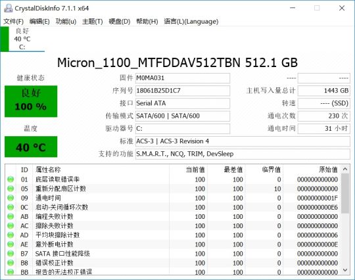Click the supported features field S.M.A.R.T., NCQ
Viewport: 355px width, 280px height.
[x=243, y=154]
